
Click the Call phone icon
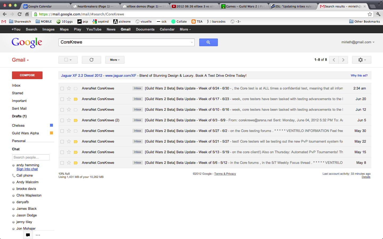pos(14,176)
